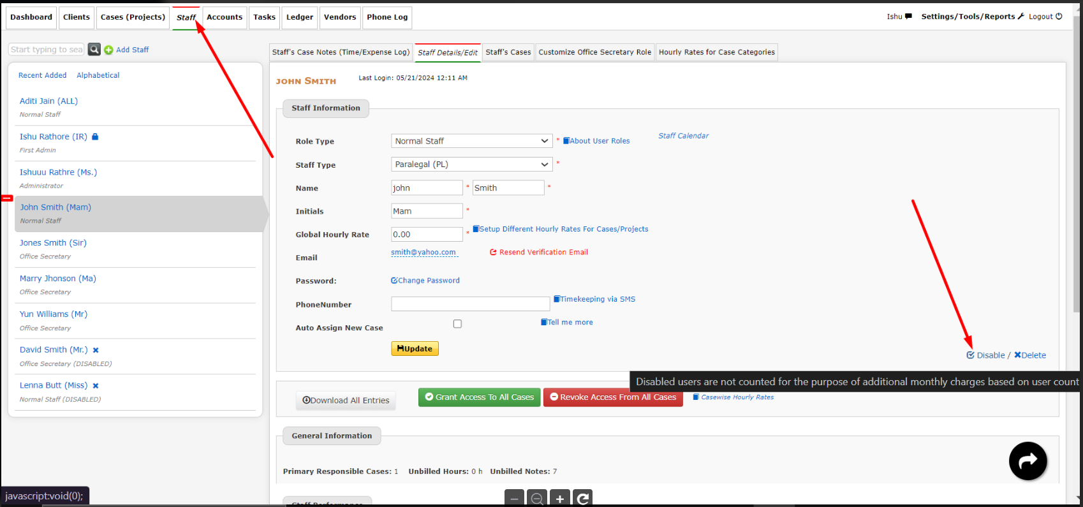Click the lock icon beside Ishu Rathore

tap(95, 136)
